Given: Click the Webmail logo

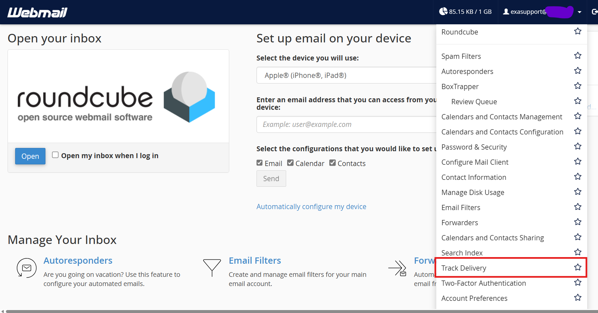Looking at the screenshot, I should (x=38, y=12).
